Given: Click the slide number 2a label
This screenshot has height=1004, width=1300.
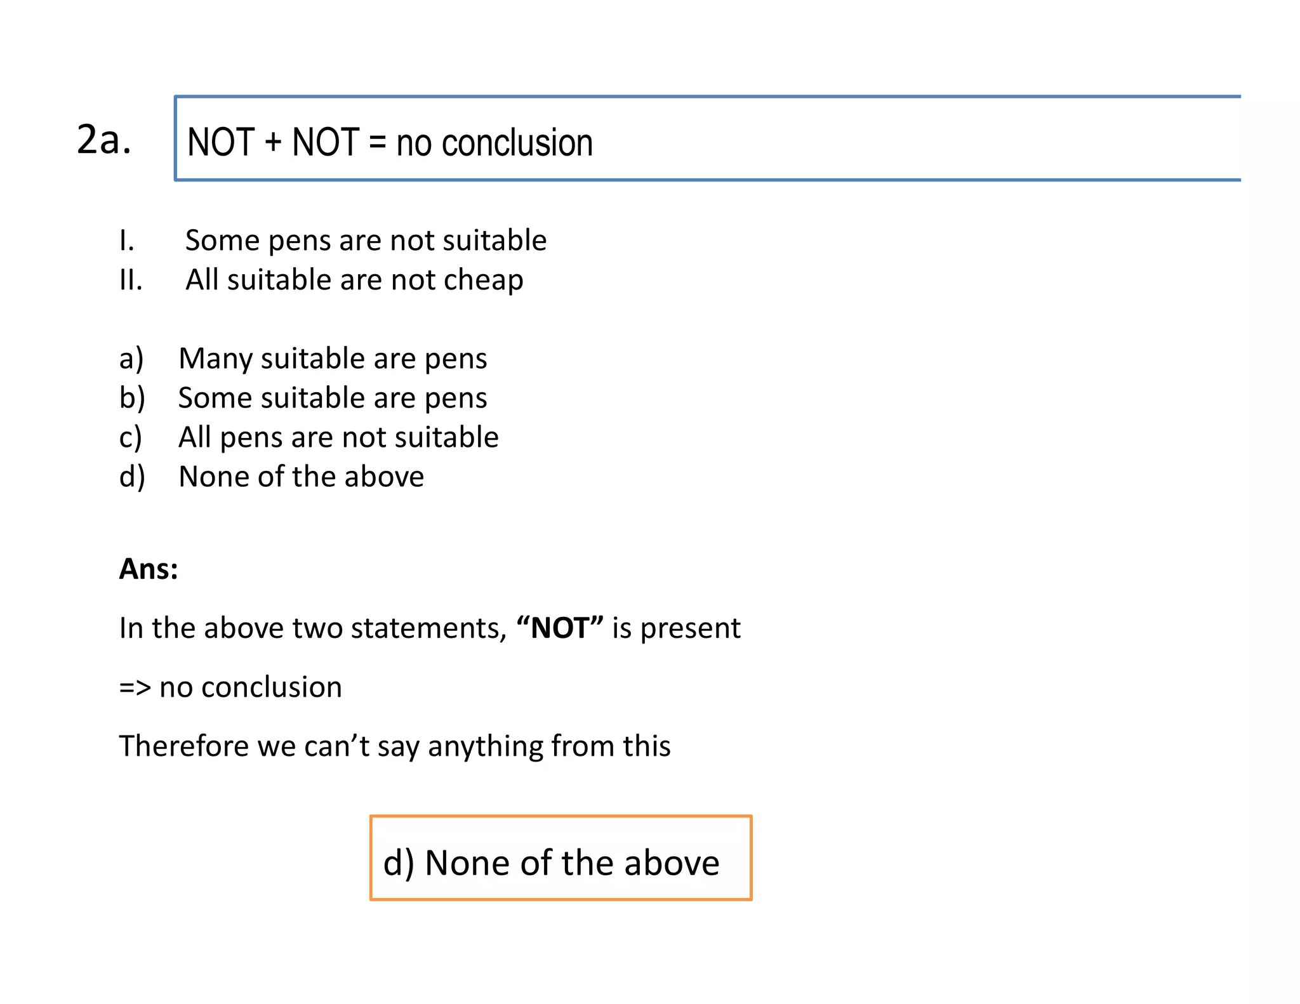Looking at the screenshot, I should click(103, 139).
